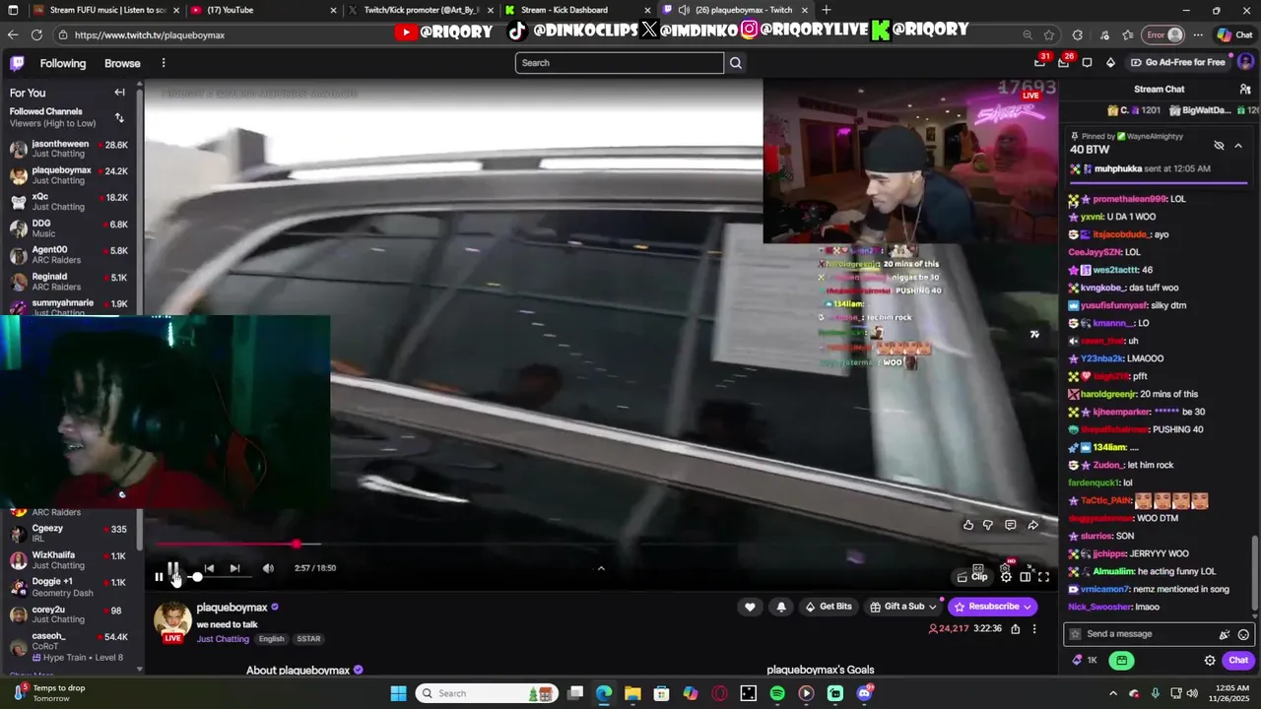
Task: Claim green channel points bonus
Action: pos(1121,660)
